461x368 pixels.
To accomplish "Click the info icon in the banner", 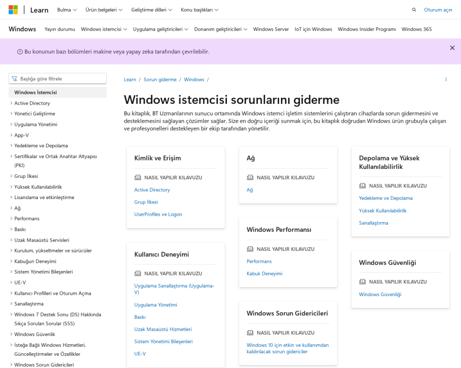I will click(x=20, y=52).
